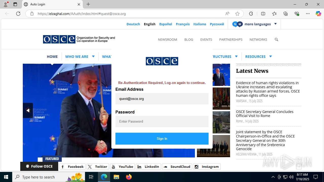Click the site search magnifier icon
Viewport: 324px width, 182px height.
[x=276, y=39]
